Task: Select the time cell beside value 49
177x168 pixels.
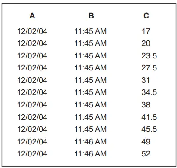Action: click(91, 142)
